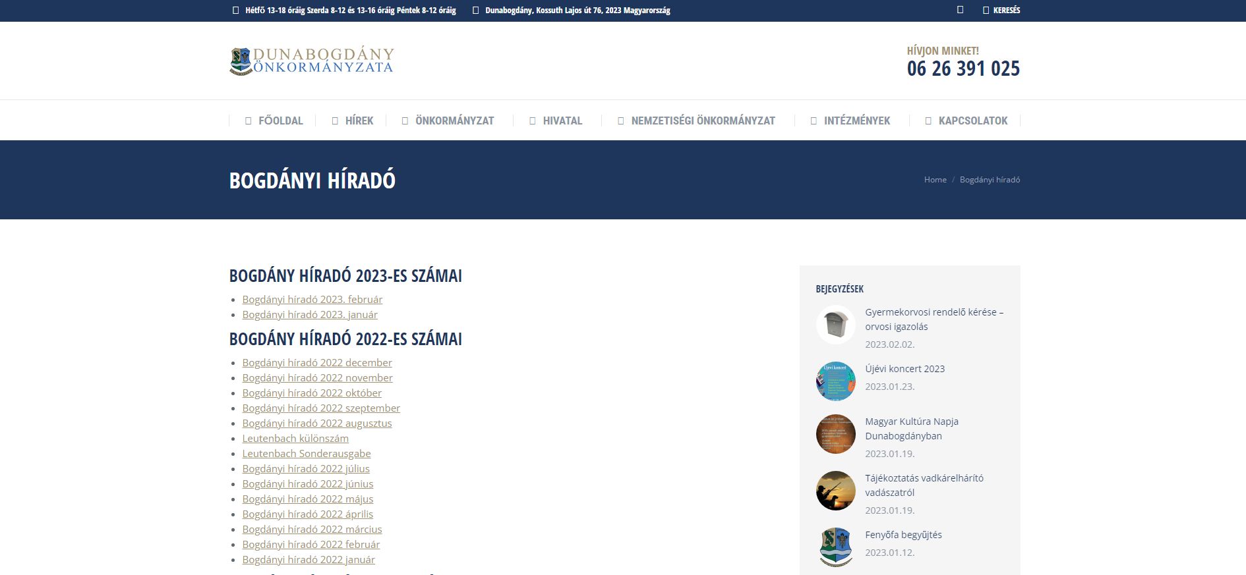Open Bogdányi híradó 2022 július
The height and width of the screenshot is (575, 1246).
(x=306, y=469)
